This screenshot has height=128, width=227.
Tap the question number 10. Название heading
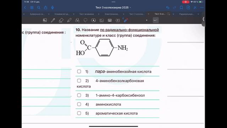[x=87, y=30]
